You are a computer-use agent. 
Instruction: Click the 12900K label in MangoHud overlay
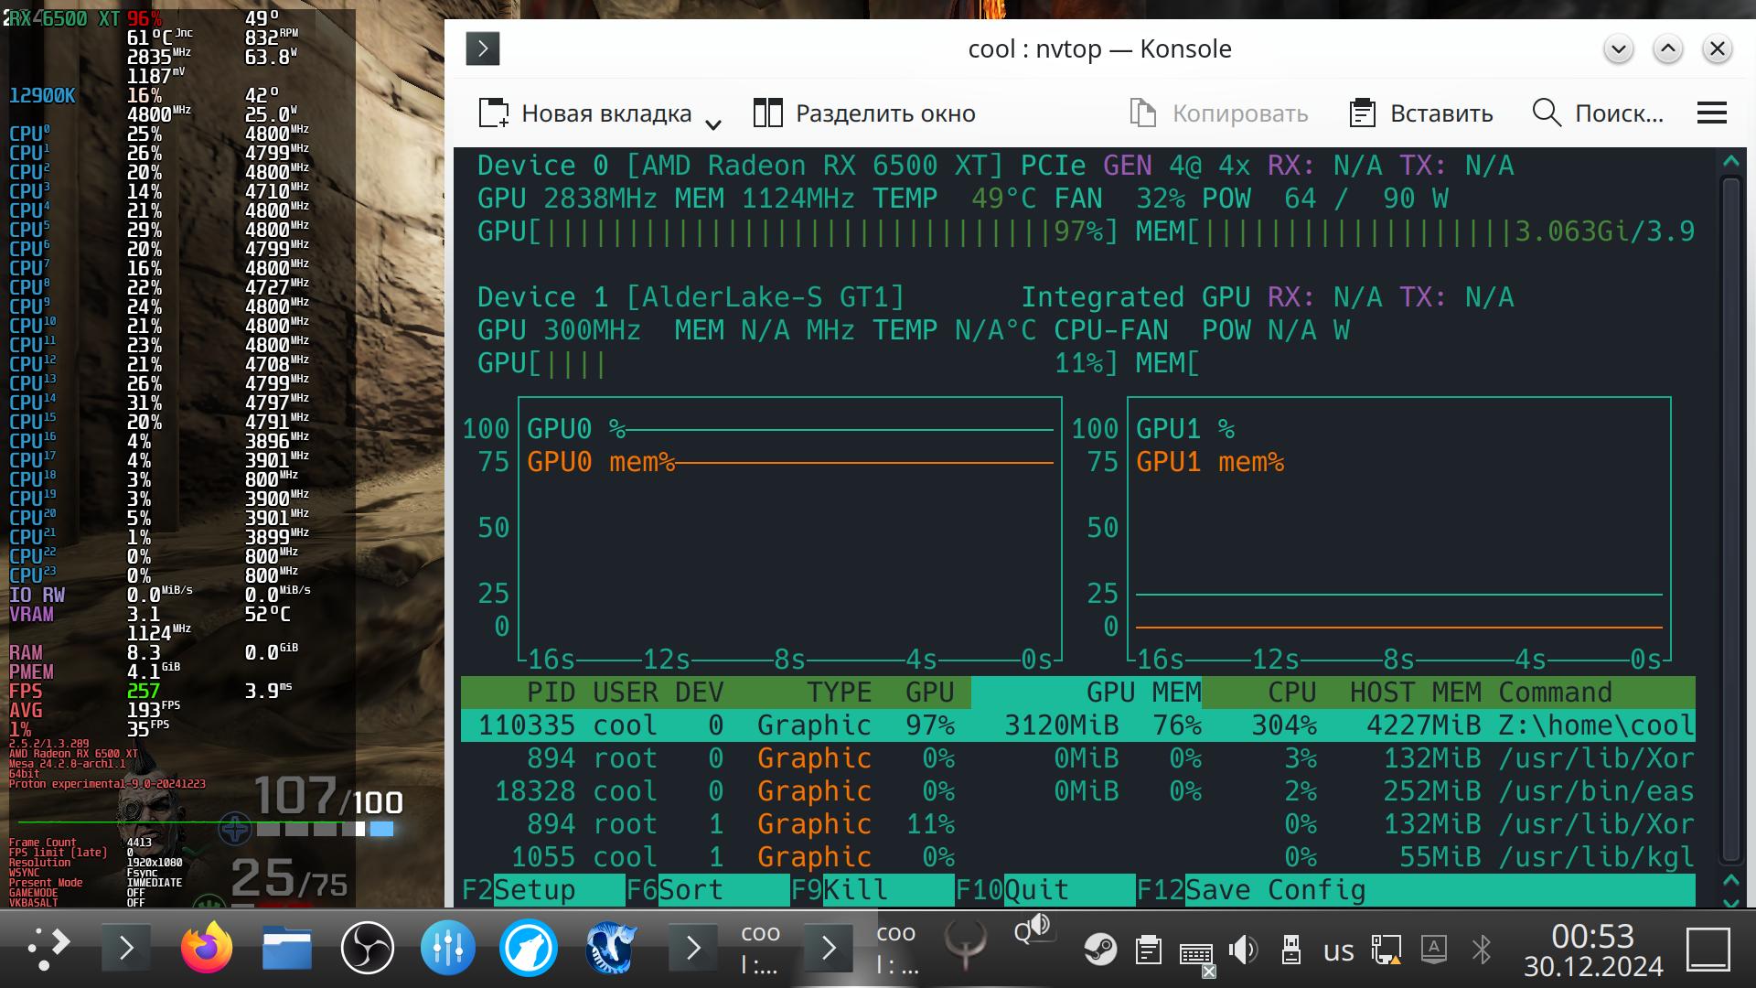click(42, 96)
